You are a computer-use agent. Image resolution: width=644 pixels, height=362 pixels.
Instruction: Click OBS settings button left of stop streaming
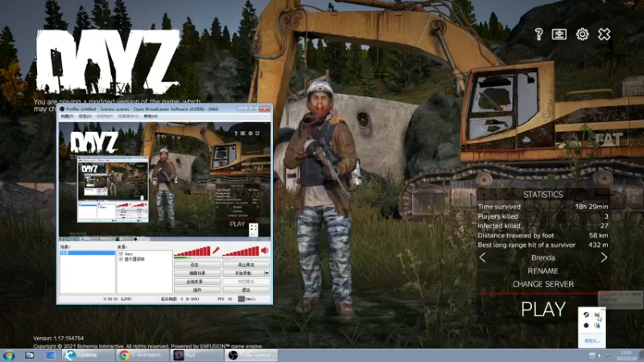coord(197,265)
